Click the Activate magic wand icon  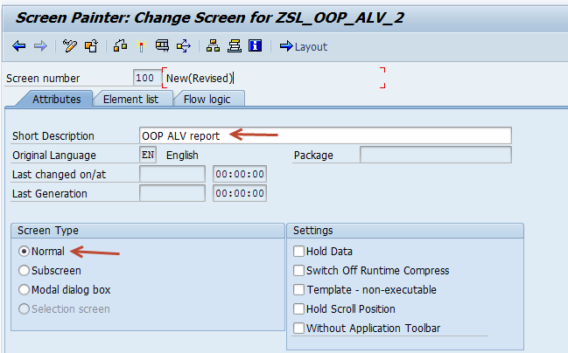pos(141,46)
